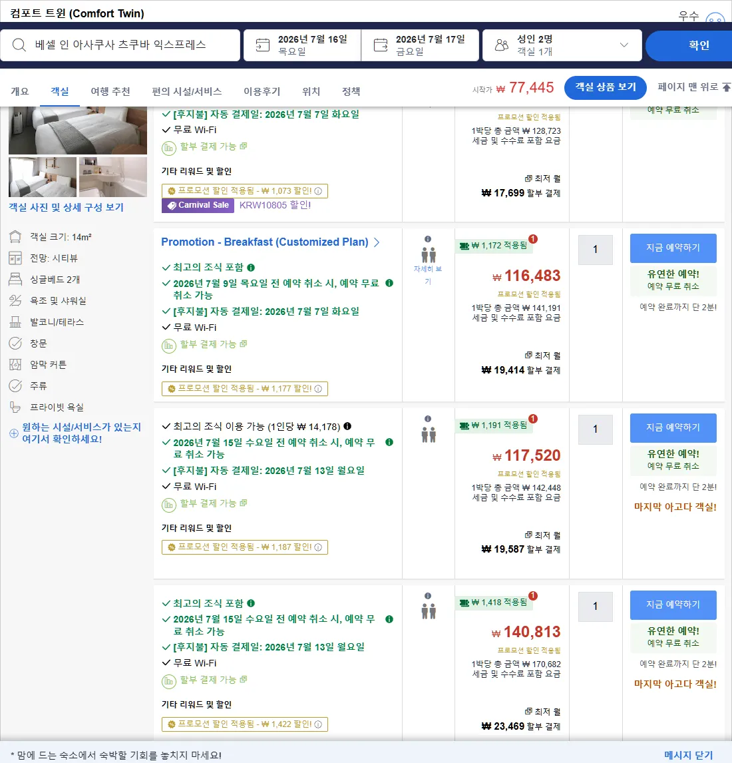Open the 여행 추천 tab
732x763 pixels.
[x=110, y=91]
